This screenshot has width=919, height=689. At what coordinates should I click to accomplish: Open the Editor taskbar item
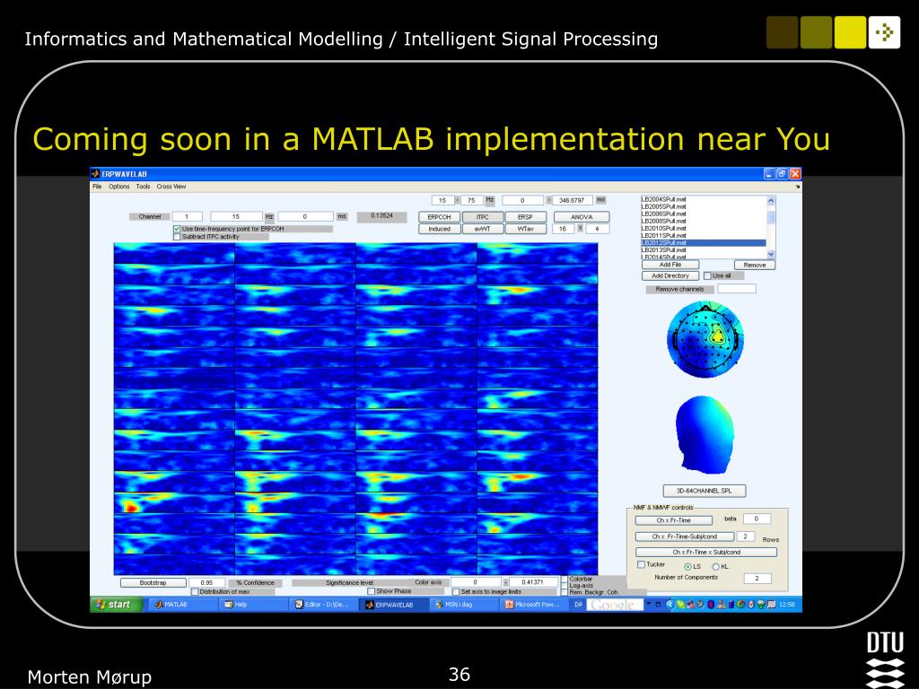322,605
